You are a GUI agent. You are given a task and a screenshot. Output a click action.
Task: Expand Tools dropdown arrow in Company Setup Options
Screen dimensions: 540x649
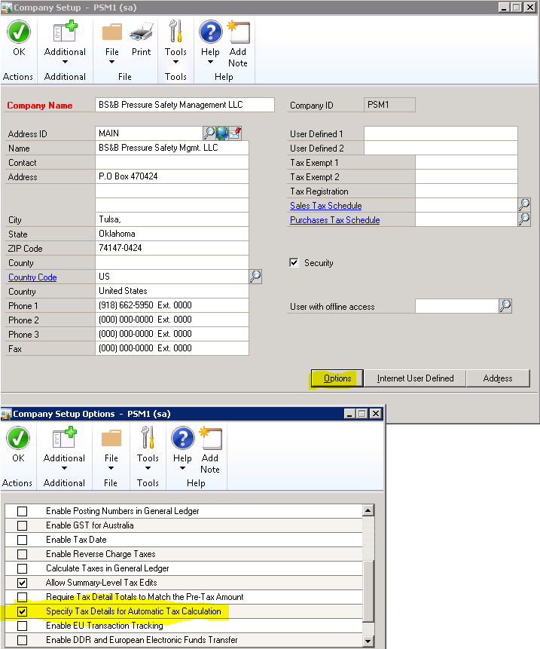tap(148, 469)
